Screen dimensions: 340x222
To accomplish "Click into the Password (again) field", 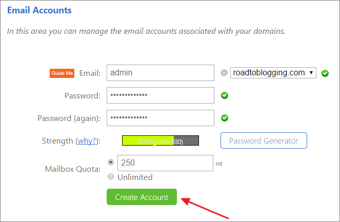I will click(160, 118).
